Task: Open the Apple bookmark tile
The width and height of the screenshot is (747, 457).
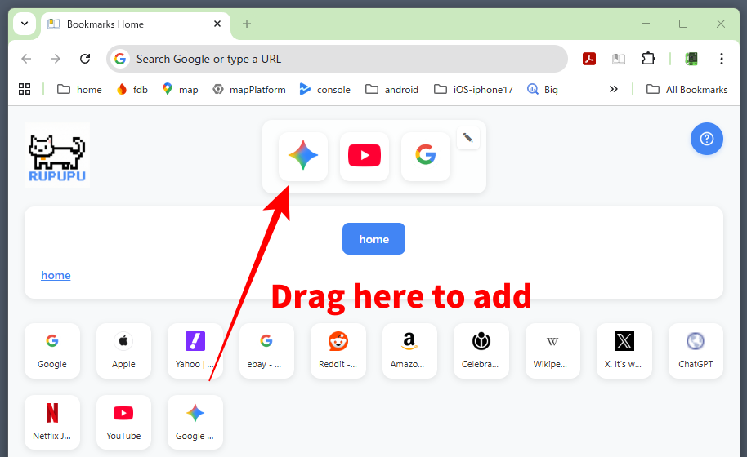Action: tap(123, 351)
